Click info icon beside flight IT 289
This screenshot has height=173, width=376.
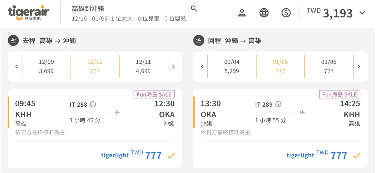pyautogui.click(x=278, y=105)
